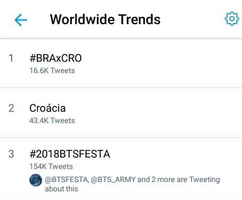Open the #BRAxCRO trending hashtag
The image size is (242, 200).
56,58
